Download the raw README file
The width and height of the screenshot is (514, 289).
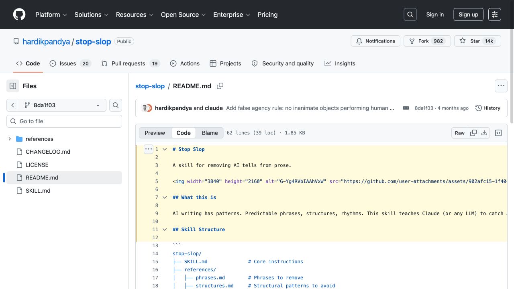coord(484,133)
